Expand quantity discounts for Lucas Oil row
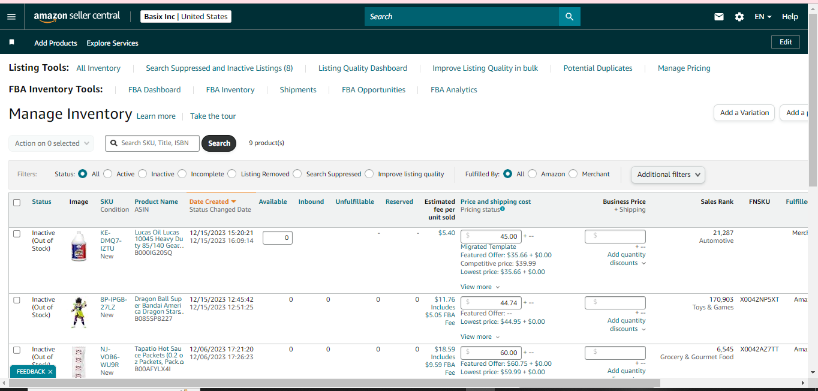The width and height of the screenshot is (818, 391). click(x=627, y=258)
